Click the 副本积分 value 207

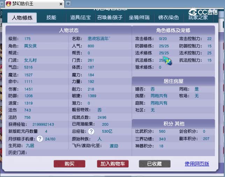206,139
